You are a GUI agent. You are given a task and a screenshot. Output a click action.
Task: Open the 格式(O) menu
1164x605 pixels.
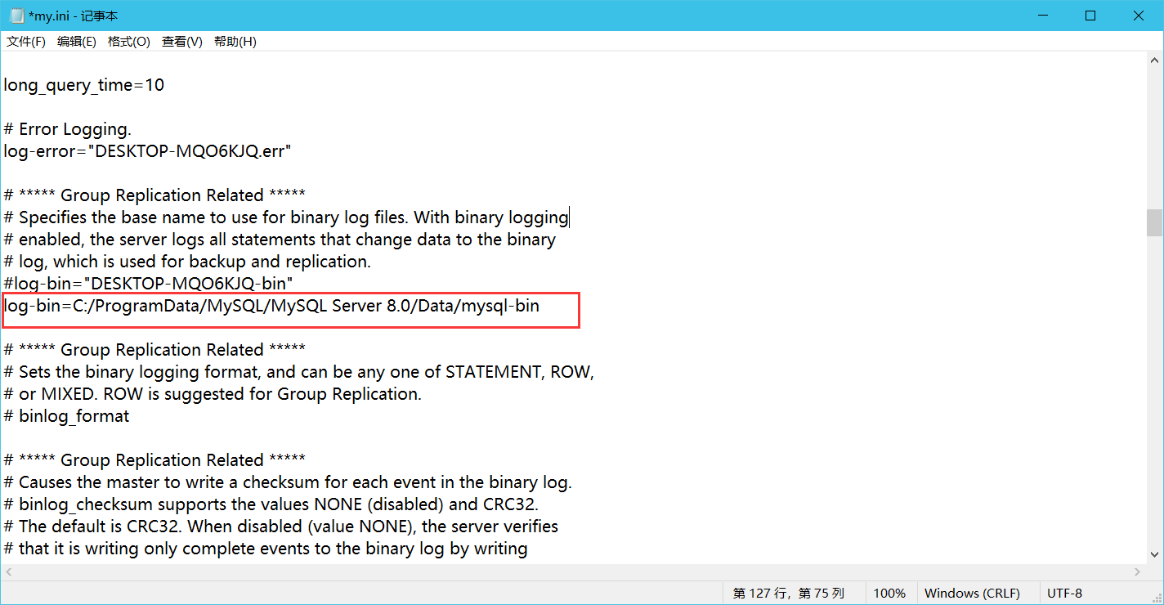(x=129, y=42)
